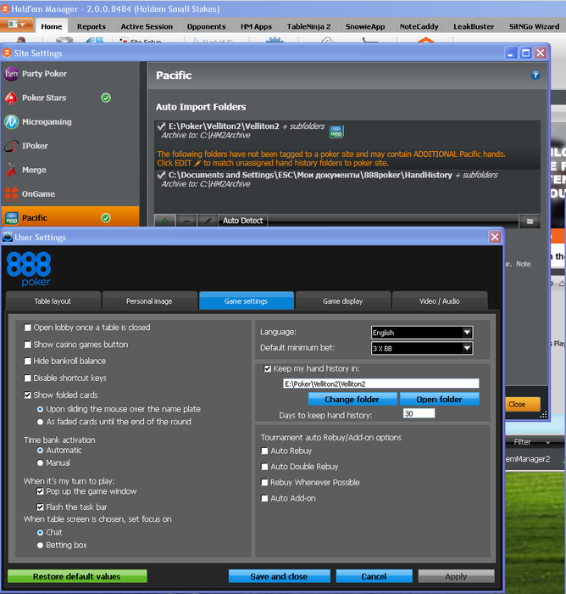Minimize the Site Settings window

(511, 53)
